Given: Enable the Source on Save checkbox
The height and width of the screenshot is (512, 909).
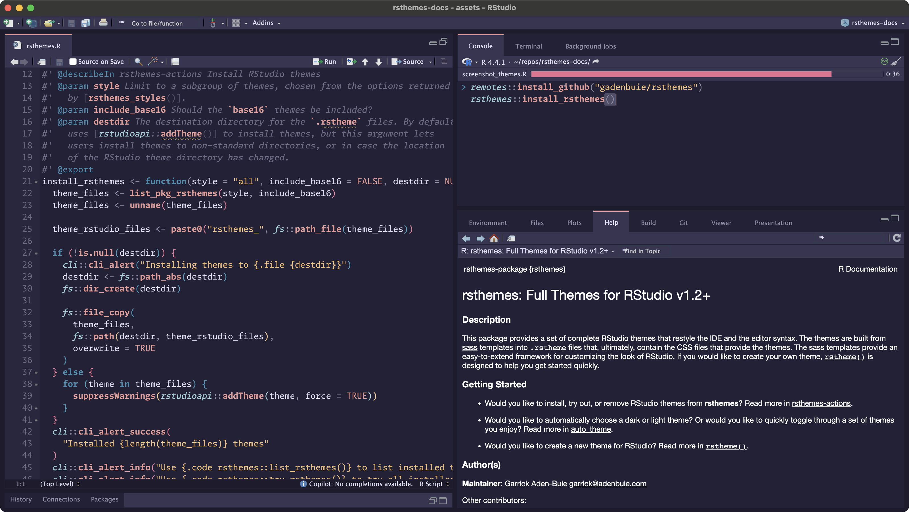Looking at the screenshot, I should pyautogui.click(x=73, y=61).
